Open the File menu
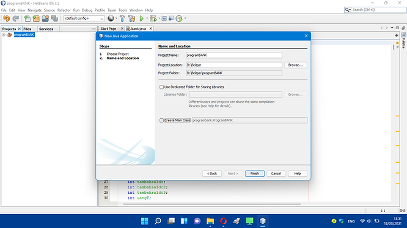Viewport: 407px width, 228px height. pyautogui.click(x=4, y=10)
